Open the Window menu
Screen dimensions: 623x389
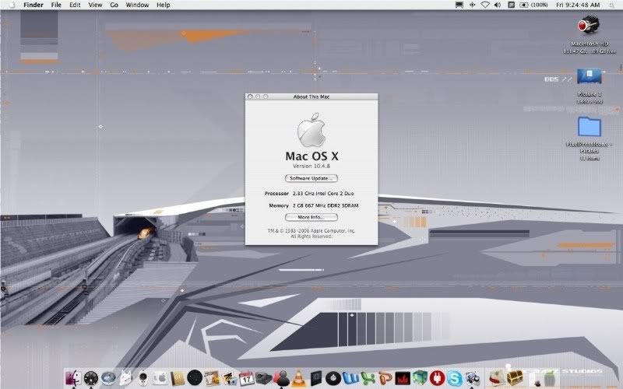tap(137, 5)
